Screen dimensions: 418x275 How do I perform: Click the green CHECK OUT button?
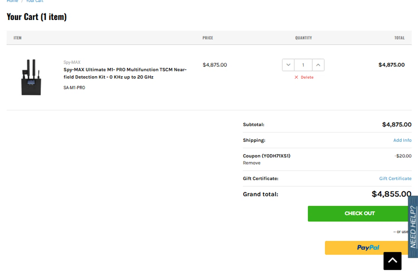click(x=359, y=213)
